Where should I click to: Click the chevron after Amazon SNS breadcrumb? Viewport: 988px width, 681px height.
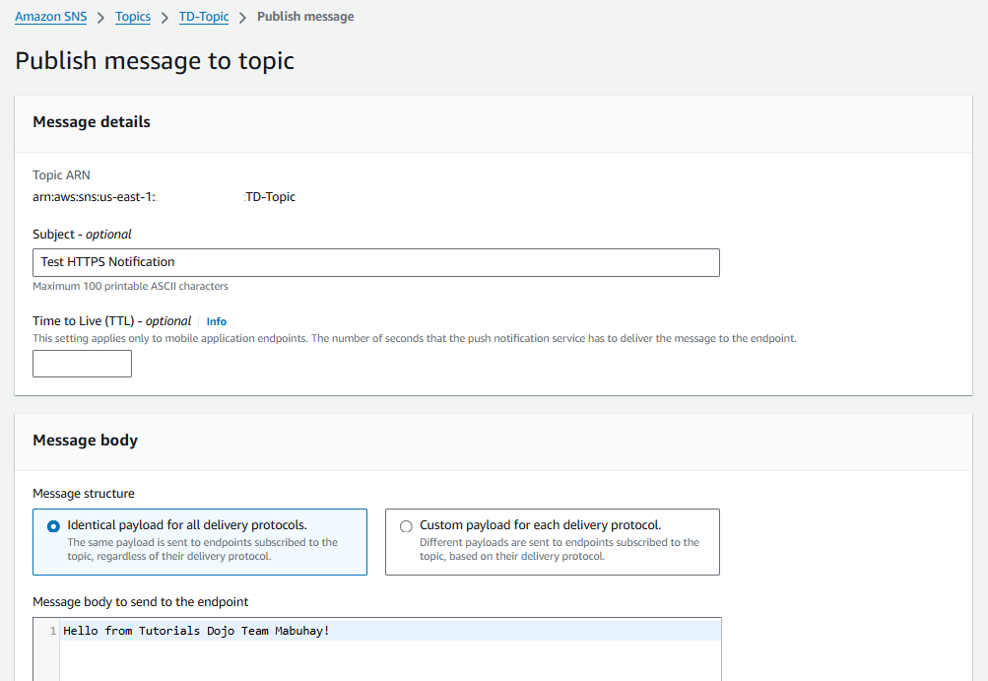[101, 17]
